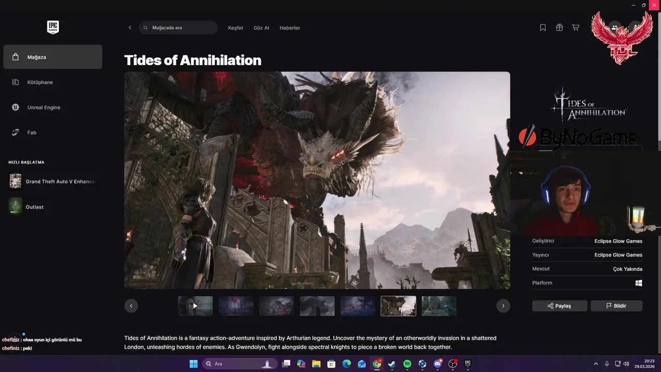The width and height of the screenshot is (661, 372).
Task: Click the Unreal Engine logo icon
Action: pos(15,107)
